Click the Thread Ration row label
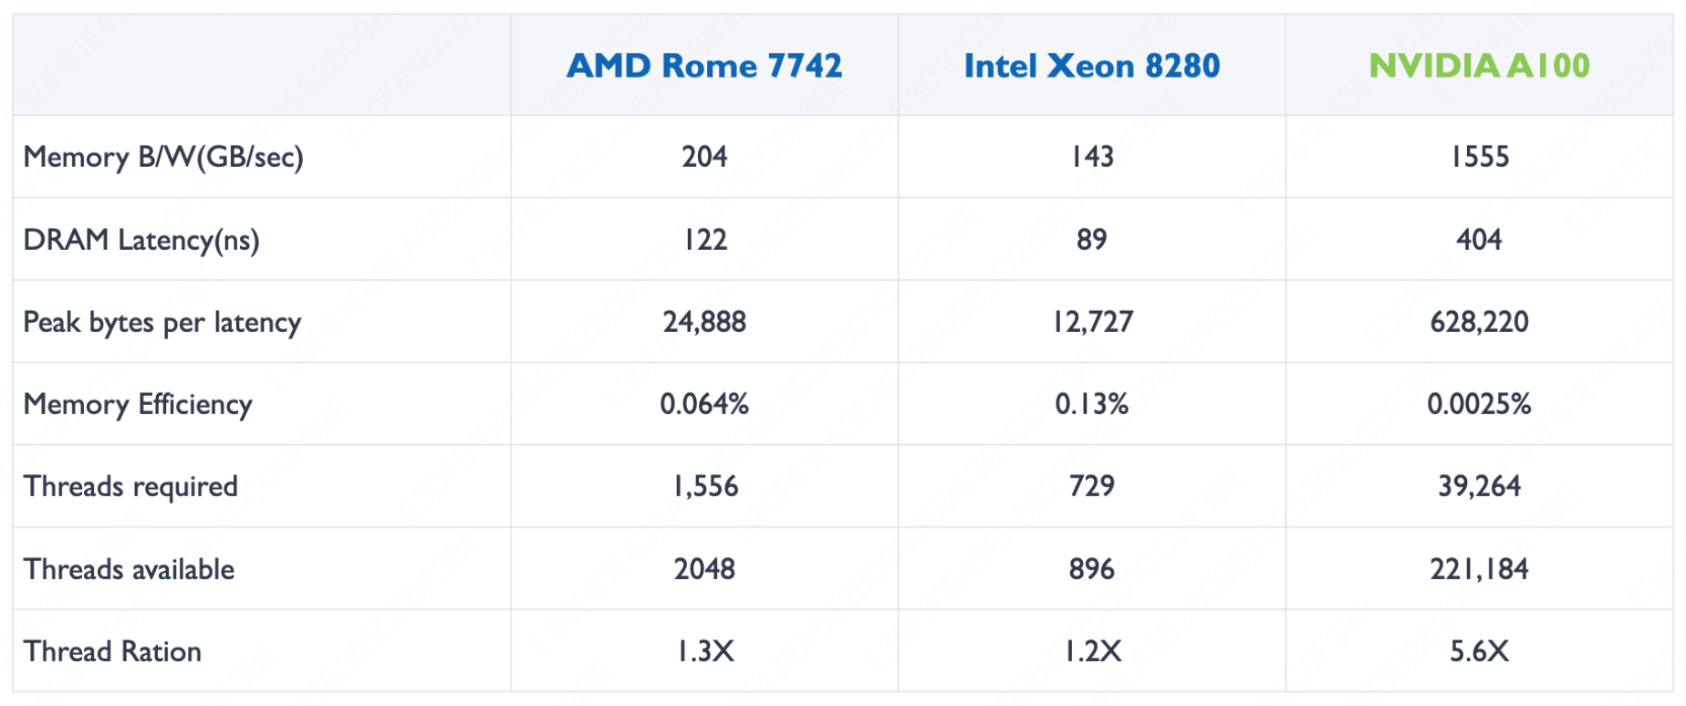 (x=112, y=651)
